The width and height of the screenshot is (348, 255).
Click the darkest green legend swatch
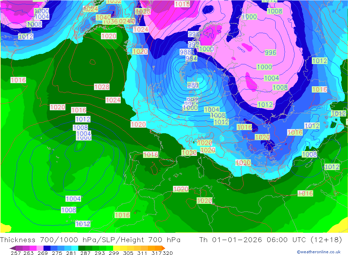pos(82,248)
